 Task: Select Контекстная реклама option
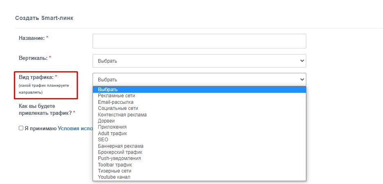click(122, 115)
